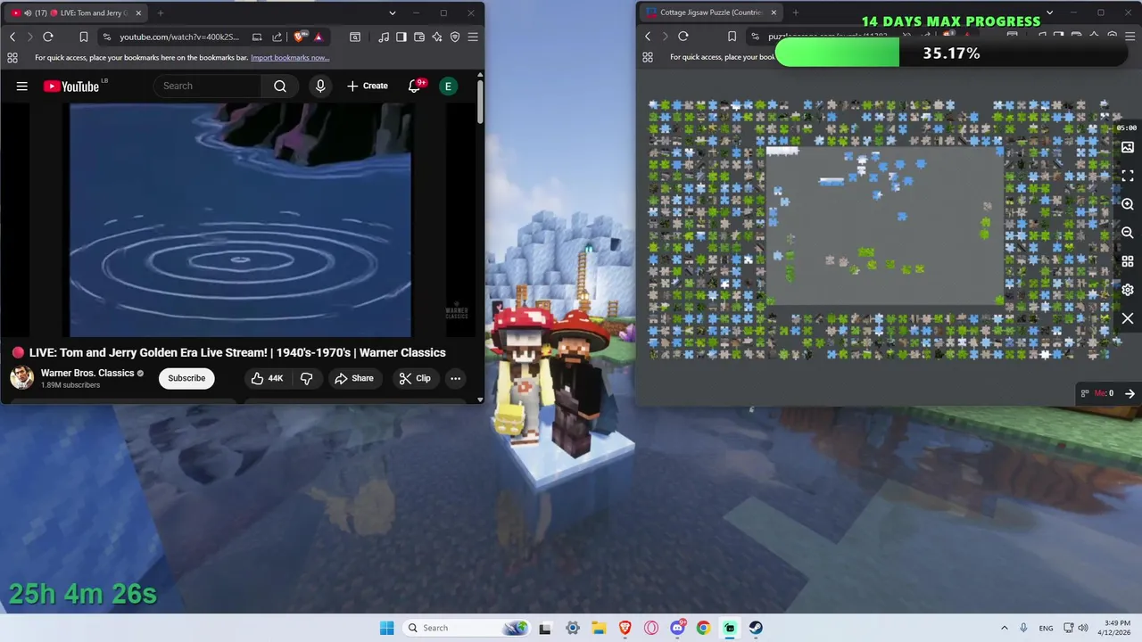This screenshot has width=1142, height=642.
Task: Open the more actions three-dot menu under video
Action: tap(455, 378)
